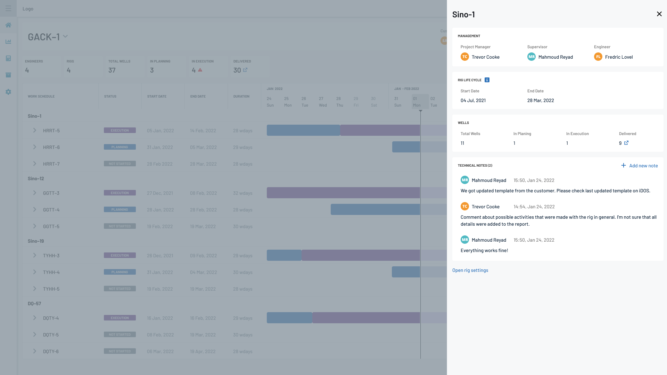Select the Sino-1 rig group heading

click(x=34, y=116)
